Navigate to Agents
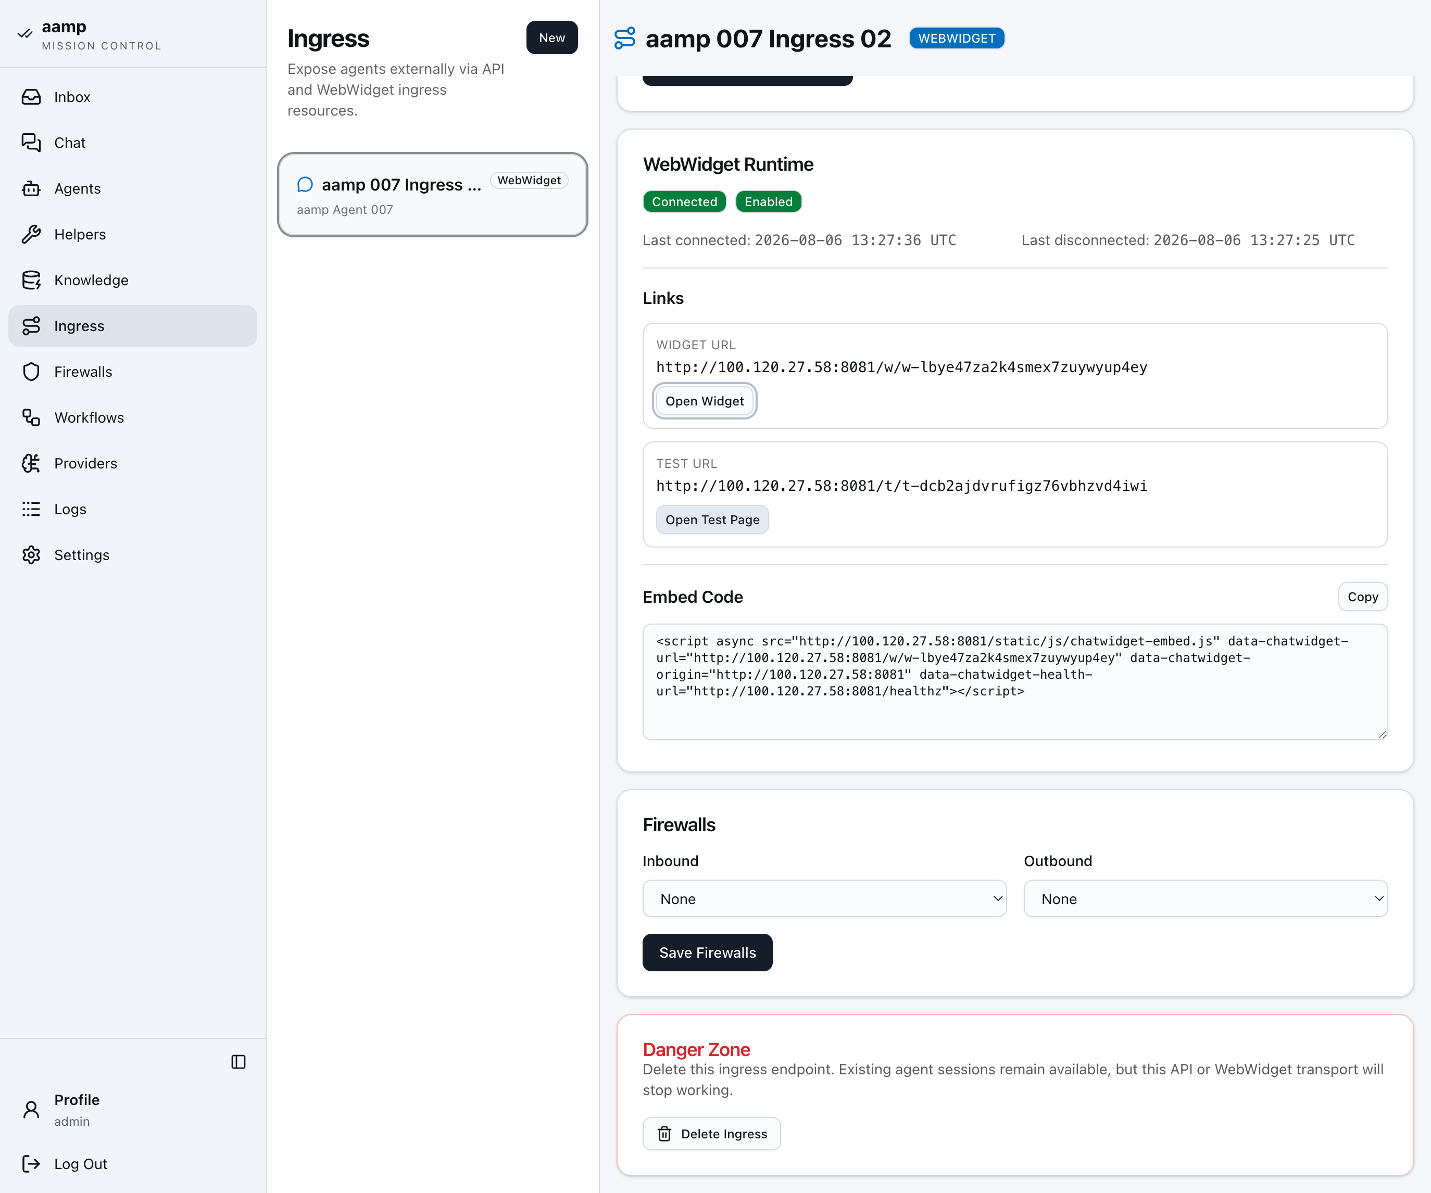1431x1193 pixels. 133,188
